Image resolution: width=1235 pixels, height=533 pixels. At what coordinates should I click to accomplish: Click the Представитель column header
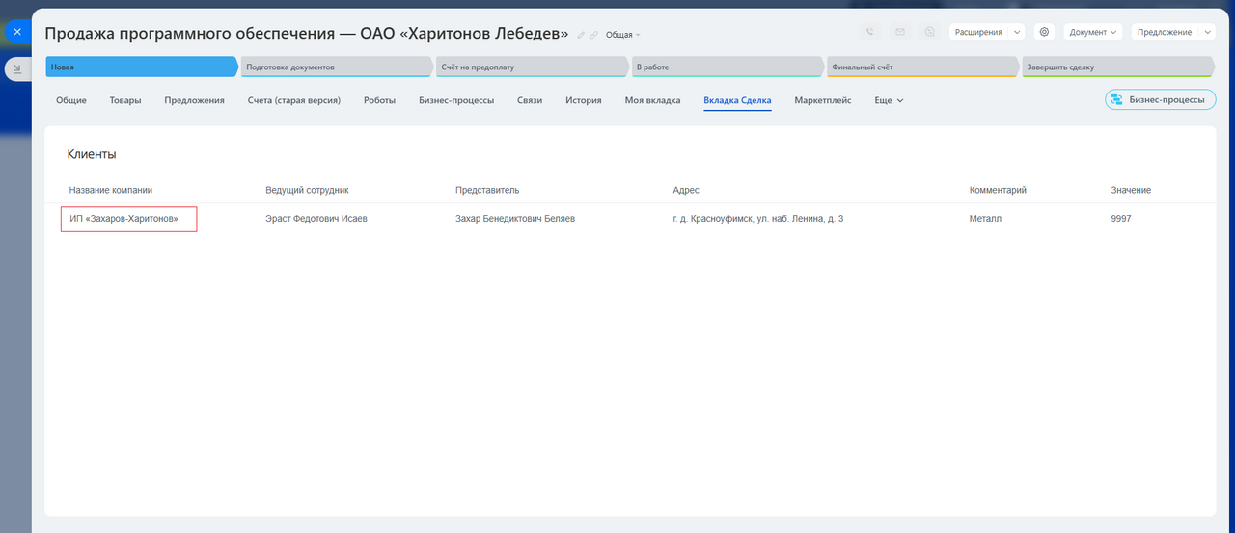pos(487,190)
